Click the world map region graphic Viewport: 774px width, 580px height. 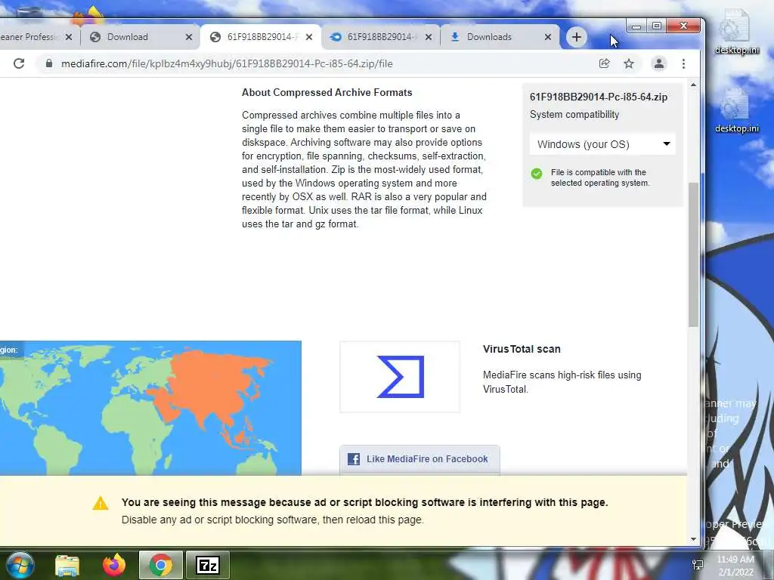[x=150, y=409]
